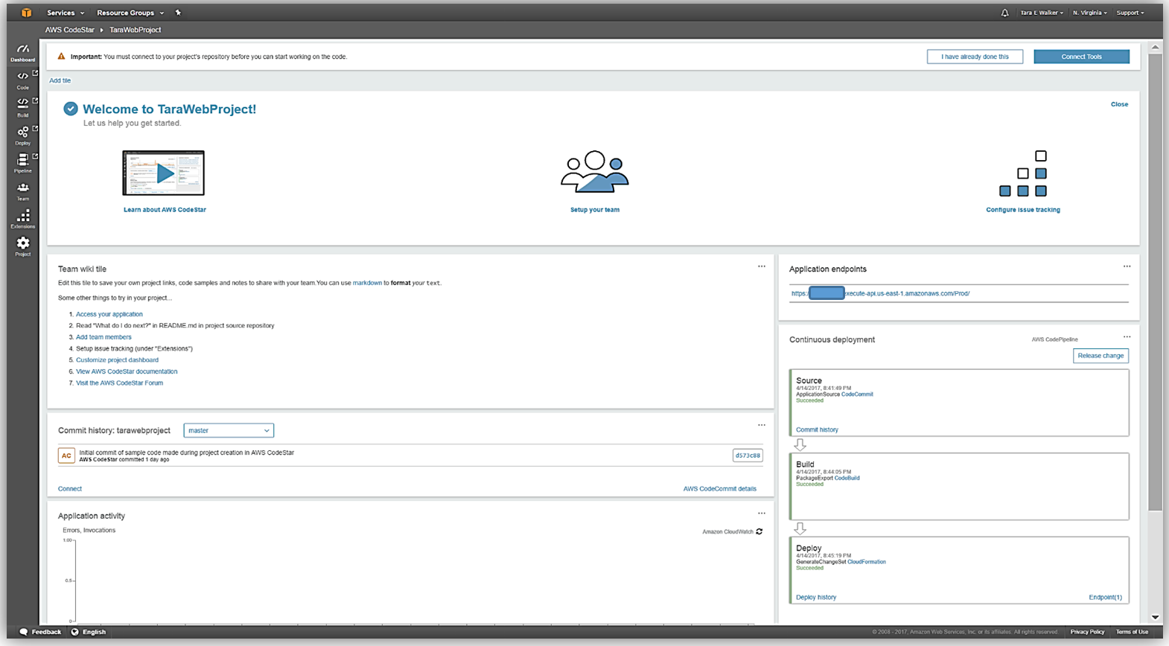Screen dimensions: 1169x646
Task: Click the Connect Tools button
Action: tap(1081, 57)
